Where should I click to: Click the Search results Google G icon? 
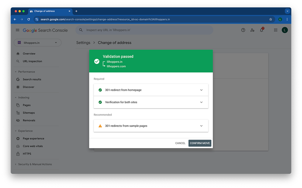coord(18,79)
